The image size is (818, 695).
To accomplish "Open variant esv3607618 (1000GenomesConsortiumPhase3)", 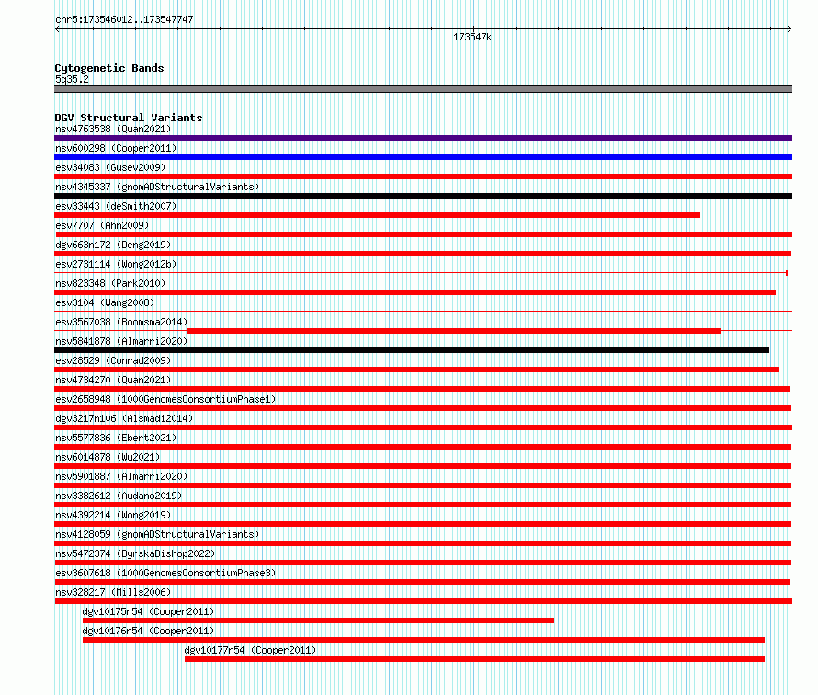I will pyautogui.click(x=165, y=573).
